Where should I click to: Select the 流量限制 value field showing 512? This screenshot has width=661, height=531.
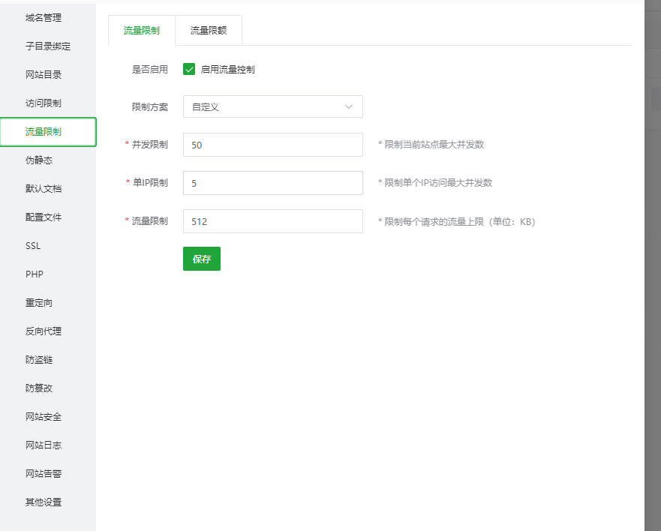click(x=272, y=221)
